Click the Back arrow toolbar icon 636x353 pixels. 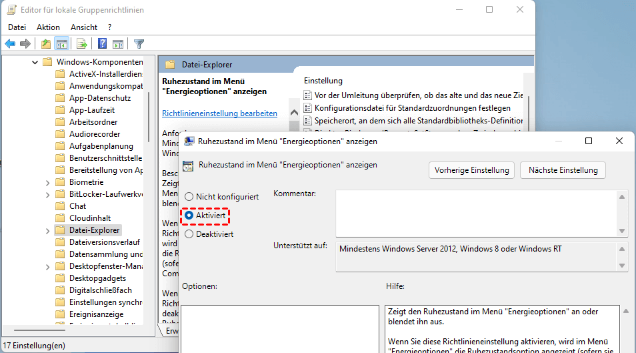pyautogui.click(x=10, y=43)
